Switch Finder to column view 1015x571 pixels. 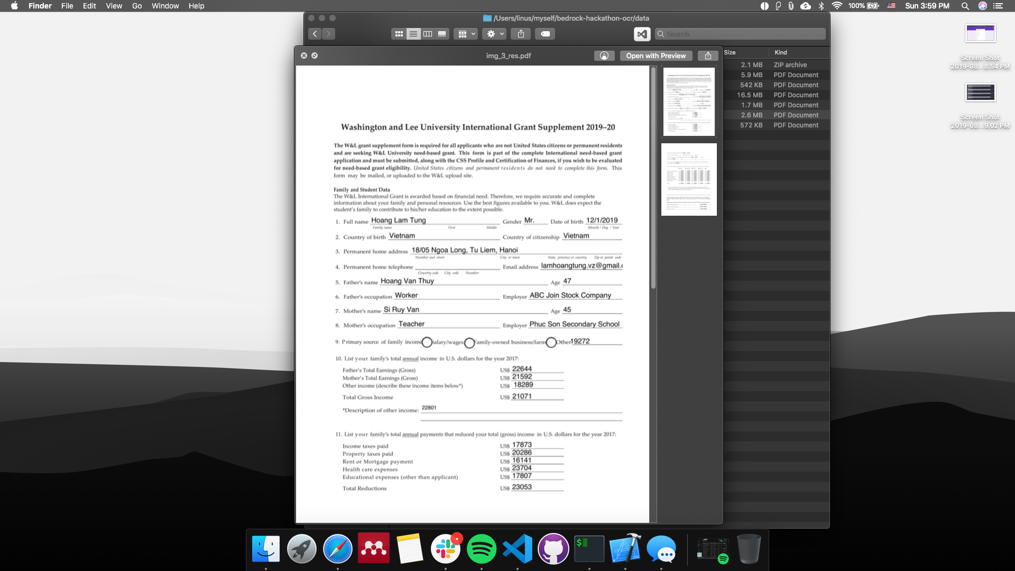click(428, 34)
